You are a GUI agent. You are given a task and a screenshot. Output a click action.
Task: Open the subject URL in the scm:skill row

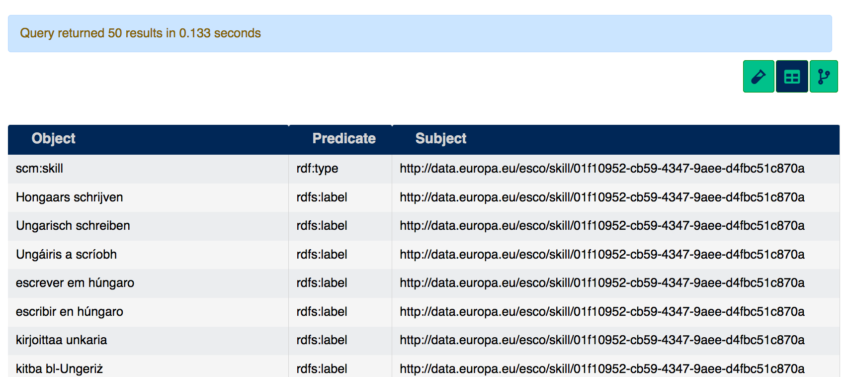602,169
